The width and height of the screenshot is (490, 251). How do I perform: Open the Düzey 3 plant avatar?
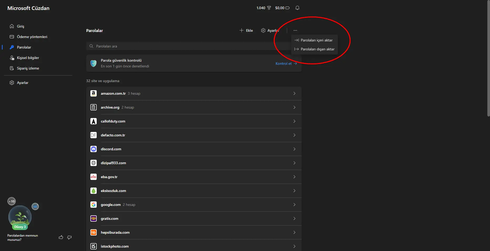pos(20,217)
